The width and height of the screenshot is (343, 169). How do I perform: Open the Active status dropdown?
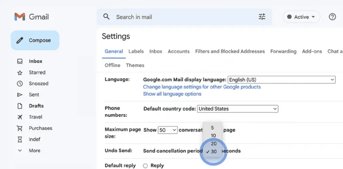click(x=301, y=17)
